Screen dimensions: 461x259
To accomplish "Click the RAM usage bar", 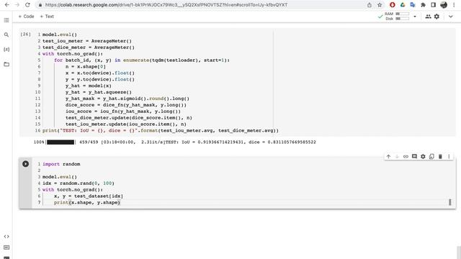I will 402,14.
